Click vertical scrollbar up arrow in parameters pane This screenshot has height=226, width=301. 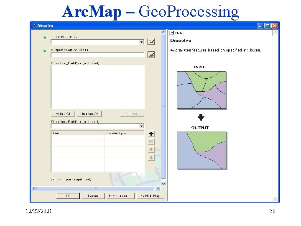[x=163, y=32]
